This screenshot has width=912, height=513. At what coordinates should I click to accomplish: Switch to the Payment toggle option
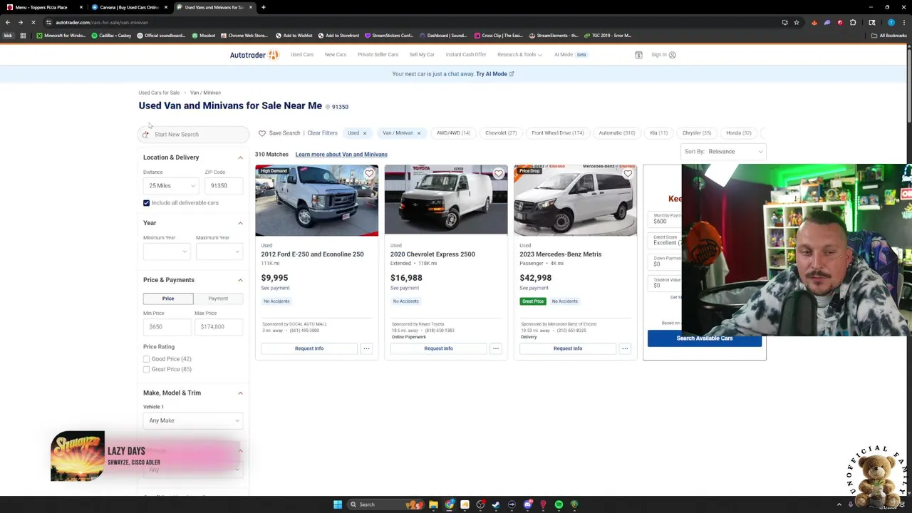pyautogui.click(x=218, y=299)
